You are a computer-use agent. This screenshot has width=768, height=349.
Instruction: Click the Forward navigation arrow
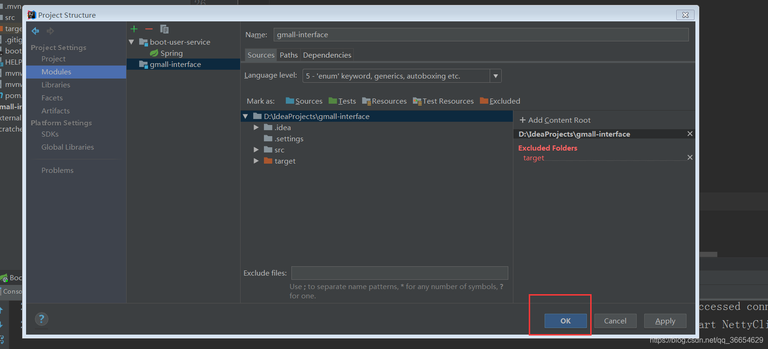click(50, 31)
